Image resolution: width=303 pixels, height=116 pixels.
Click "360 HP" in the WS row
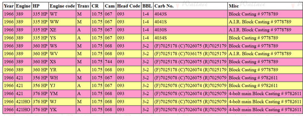[40, 46]
